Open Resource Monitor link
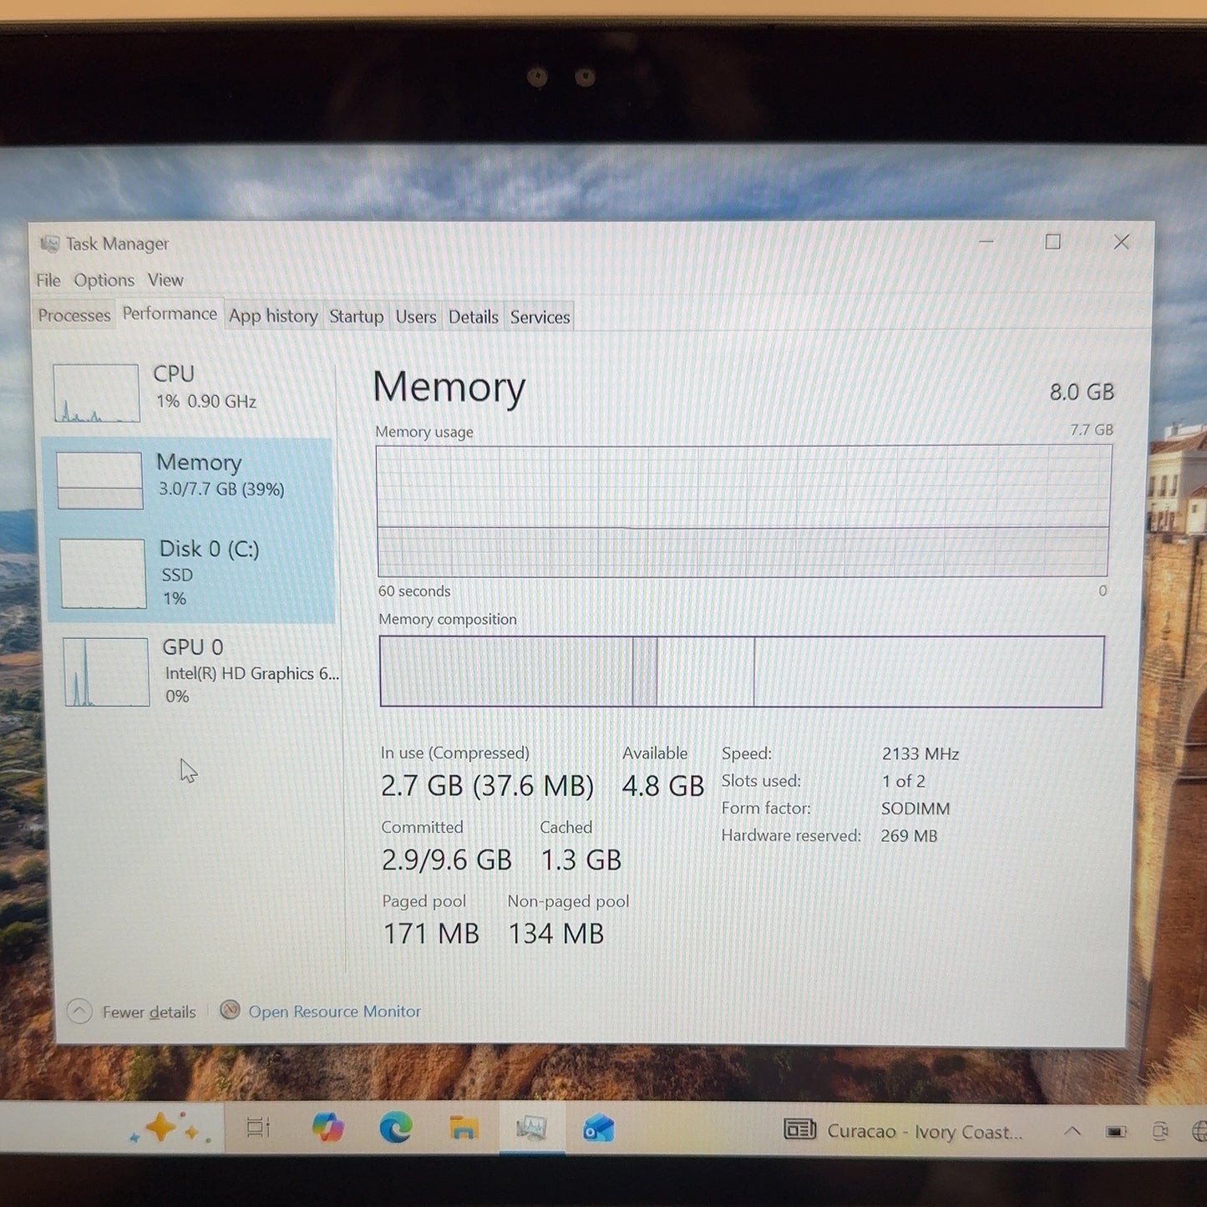 [x=334, y=1012]
